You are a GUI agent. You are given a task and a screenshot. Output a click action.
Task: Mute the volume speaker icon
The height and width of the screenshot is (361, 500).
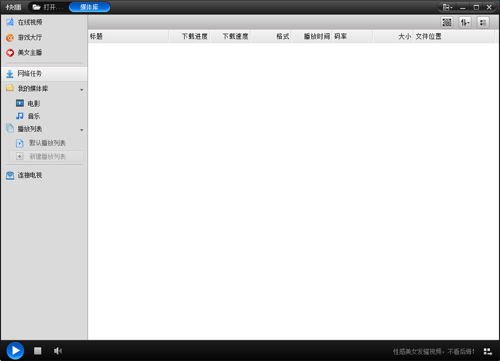pos(58,351)
